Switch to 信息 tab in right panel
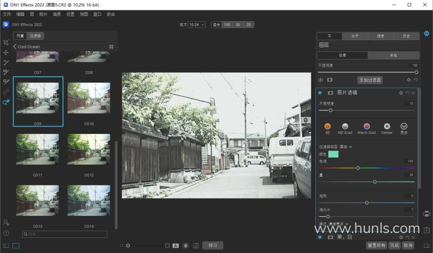Viewport: 433px width, 253px height. [x=381, y=36]
